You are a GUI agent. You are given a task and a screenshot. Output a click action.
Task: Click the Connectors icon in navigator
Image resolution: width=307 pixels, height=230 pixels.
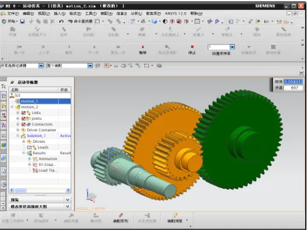tap(28, 124)
